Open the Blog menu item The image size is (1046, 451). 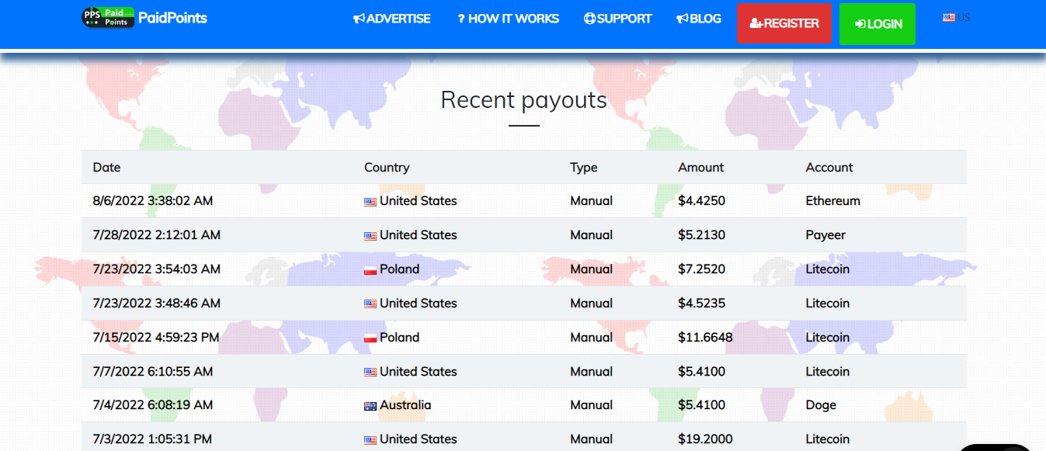point(698,19)
